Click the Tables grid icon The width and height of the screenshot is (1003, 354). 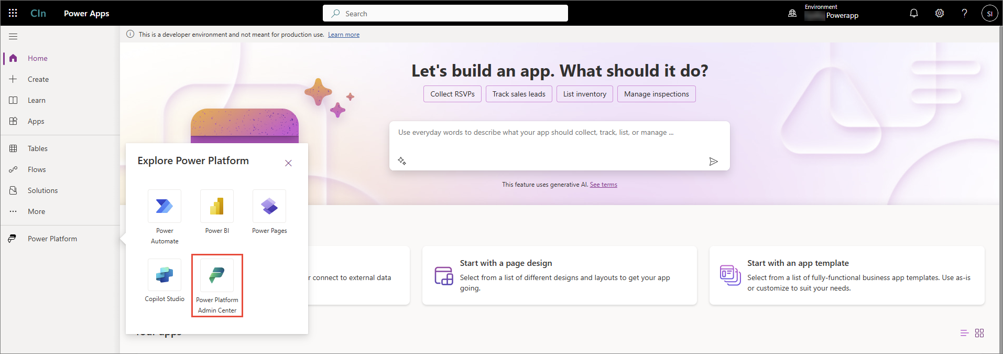13,148
